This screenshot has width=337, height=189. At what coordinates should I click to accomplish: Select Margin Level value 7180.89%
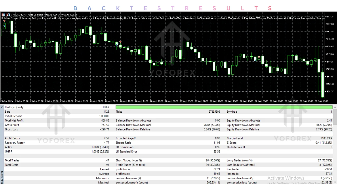[327, 138]
